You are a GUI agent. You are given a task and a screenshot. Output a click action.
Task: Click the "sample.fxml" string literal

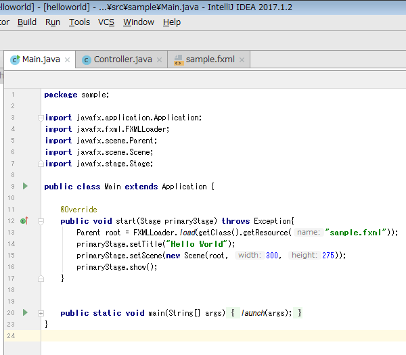click(x=355, y=233)
